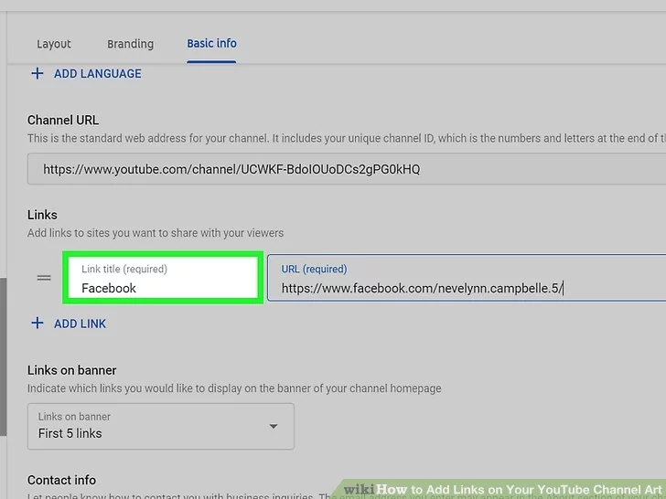Click the Channel URL field
666x499 pixels.
tap(346, 169)
